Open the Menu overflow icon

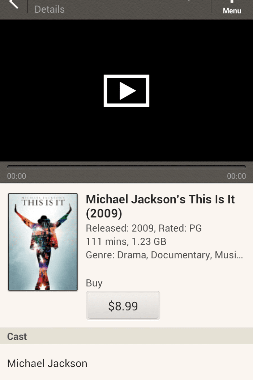point(232,8)
